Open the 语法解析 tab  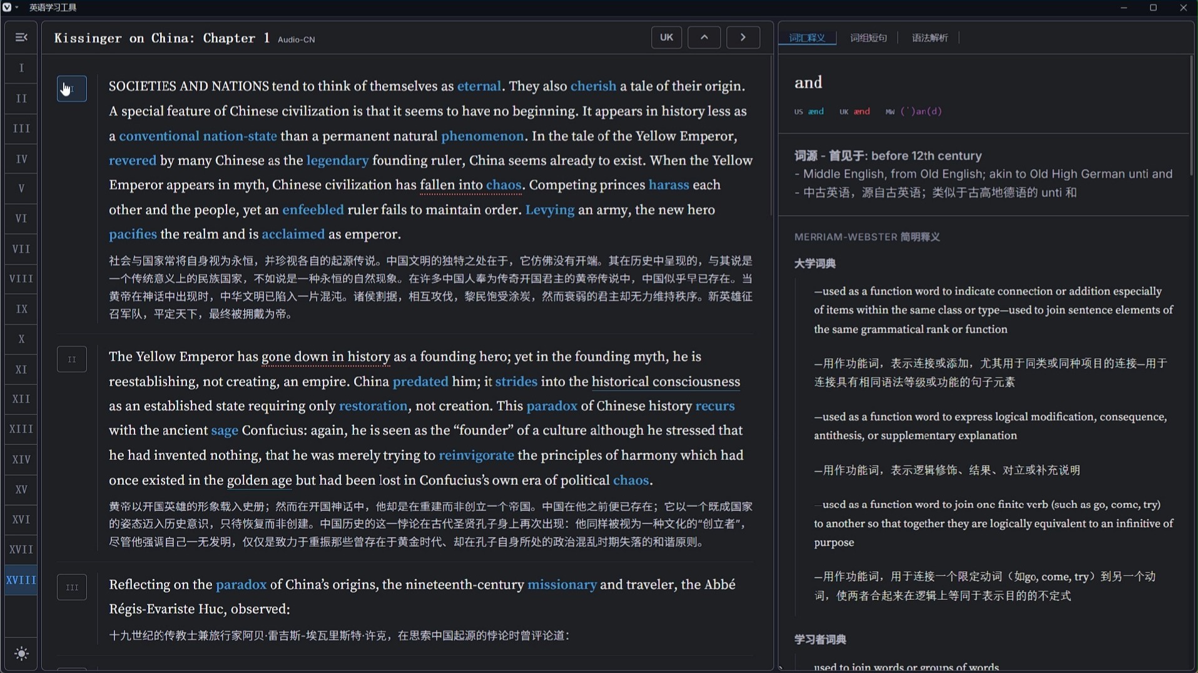coord(930,38)
